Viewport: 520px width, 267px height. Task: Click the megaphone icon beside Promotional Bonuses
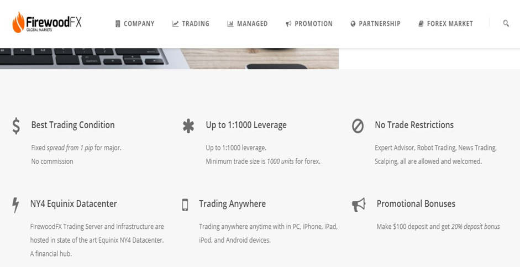click(359, 205)
